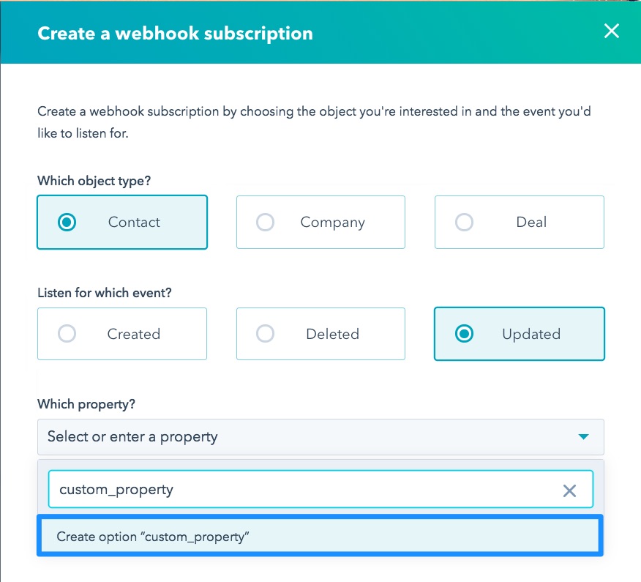This screenshot has width=641, height=582.
Task: Select the Deleted event option
Action: (320, 334)
